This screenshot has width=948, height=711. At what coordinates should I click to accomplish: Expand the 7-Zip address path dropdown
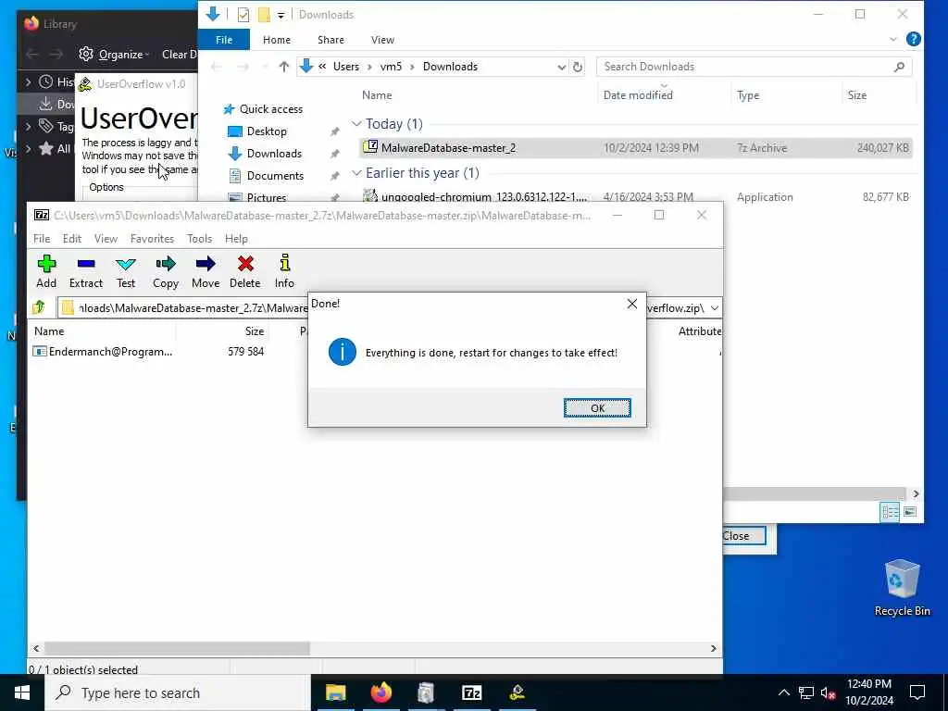pos(715,308)
